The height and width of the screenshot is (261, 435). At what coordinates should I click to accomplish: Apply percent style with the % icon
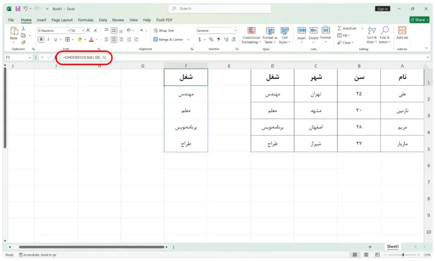click(x=211, y=39)
